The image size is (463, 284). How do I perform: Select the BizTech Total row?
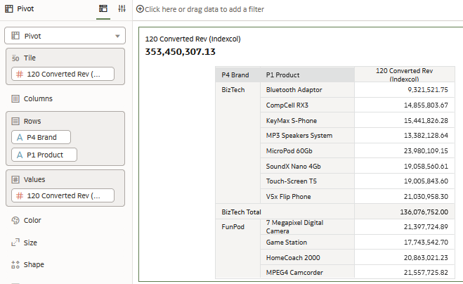point(242,211)
